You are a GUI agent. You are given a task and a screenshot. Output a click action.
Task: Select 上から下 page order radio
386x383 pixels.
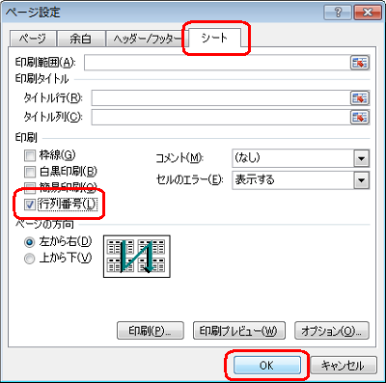point(29,259)
